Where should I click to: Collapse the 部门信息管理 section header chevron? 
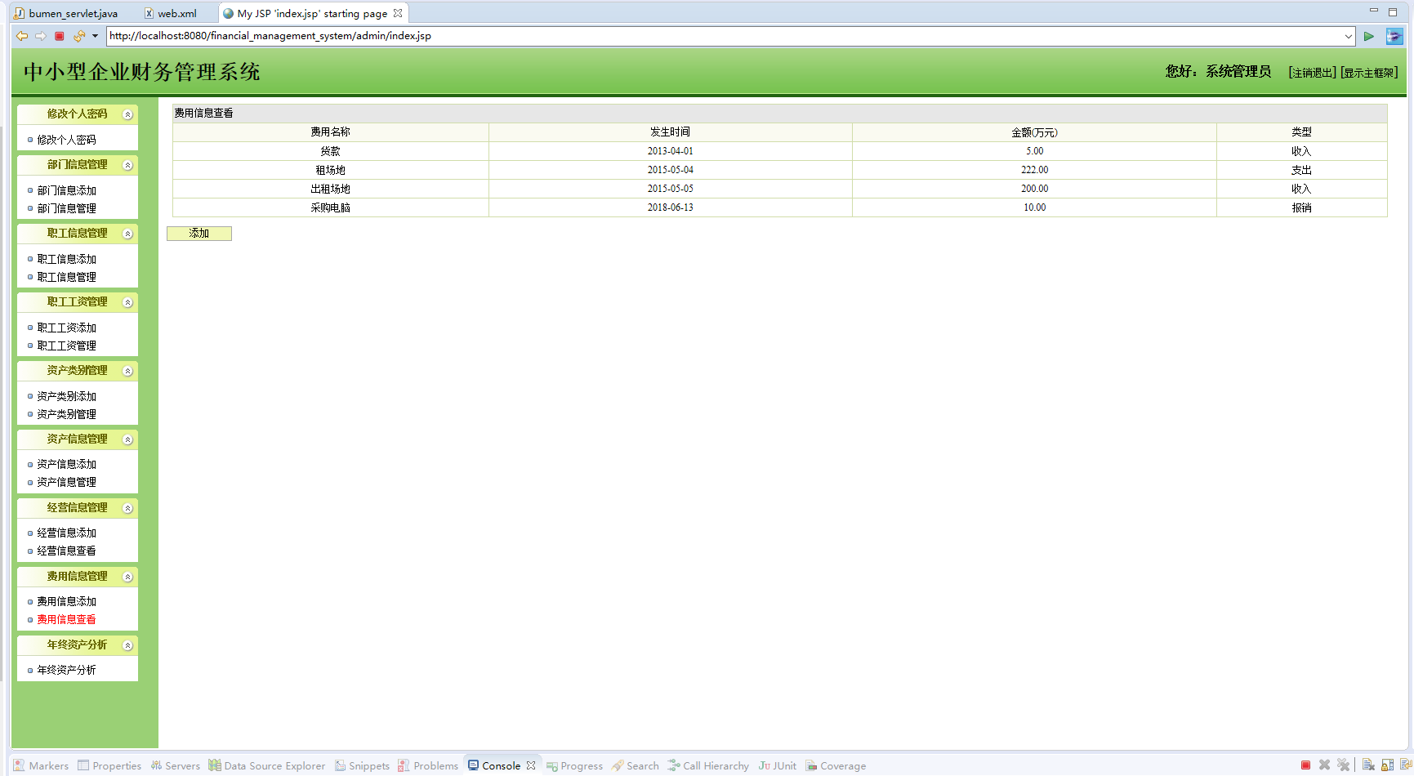click(127, 165)
